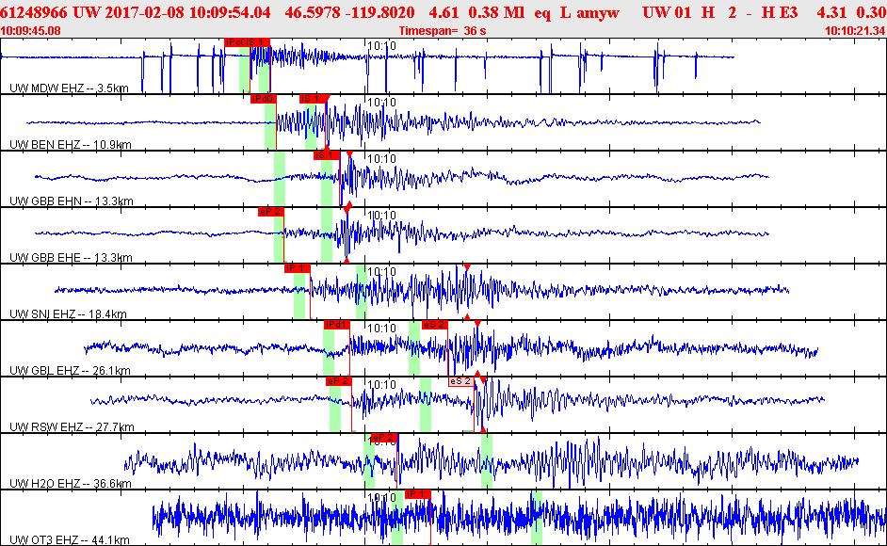Select the depth value 4.61
This screenshot has height=546, width=887.
443,12
